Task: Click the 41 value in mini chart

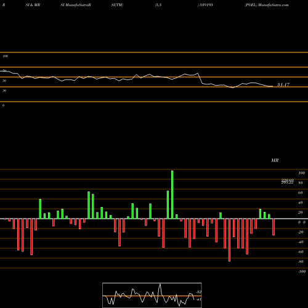Action: pyautogui.click(x=198, y=299)
